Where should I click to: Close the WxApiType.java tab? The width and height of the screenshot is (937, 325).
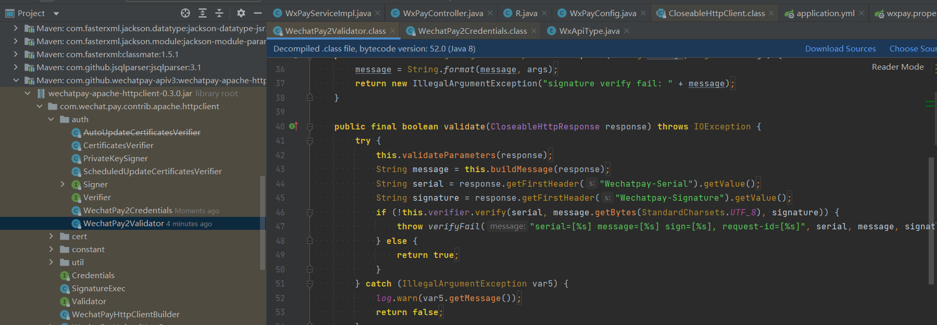[x=627, y=31]
